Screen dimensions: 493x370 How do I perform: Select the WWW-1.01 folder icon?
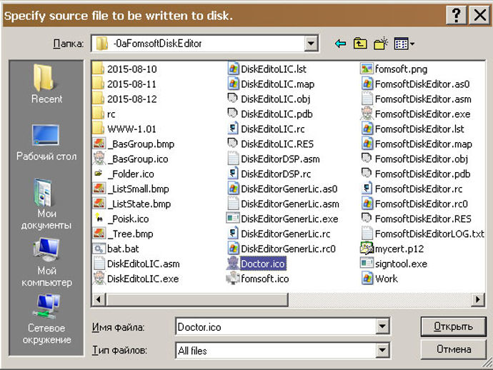(x=99, y=129)
